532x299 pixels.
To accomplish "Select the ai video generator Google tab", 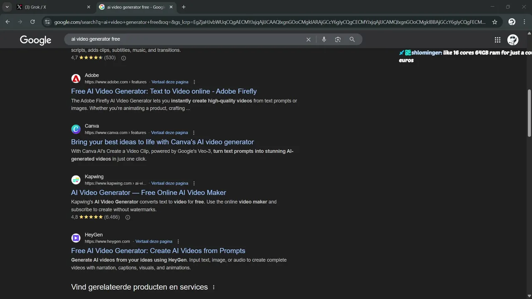I will pyautogui.click(x=135, y=7).
